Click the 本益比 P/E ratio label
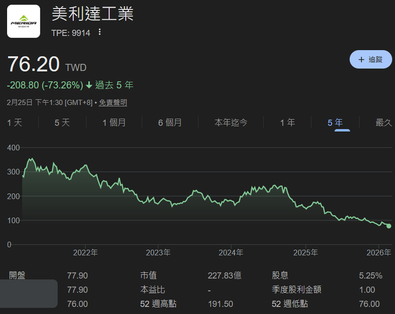This screenshot has width=395, height=314. click(152, 290)
